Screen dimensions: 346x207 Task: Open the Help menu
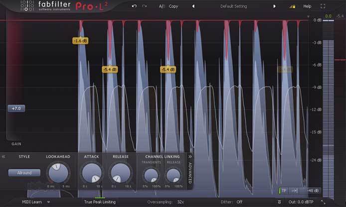(307, 6)
